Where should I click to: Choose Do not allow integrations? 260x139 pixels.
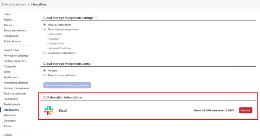coord(45,53)
